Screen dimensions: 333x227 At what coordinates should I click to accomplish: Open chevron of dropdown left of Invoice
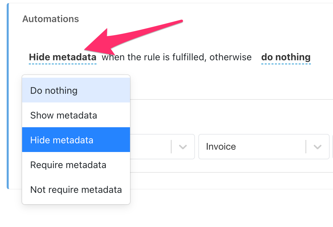click(183, 147)
